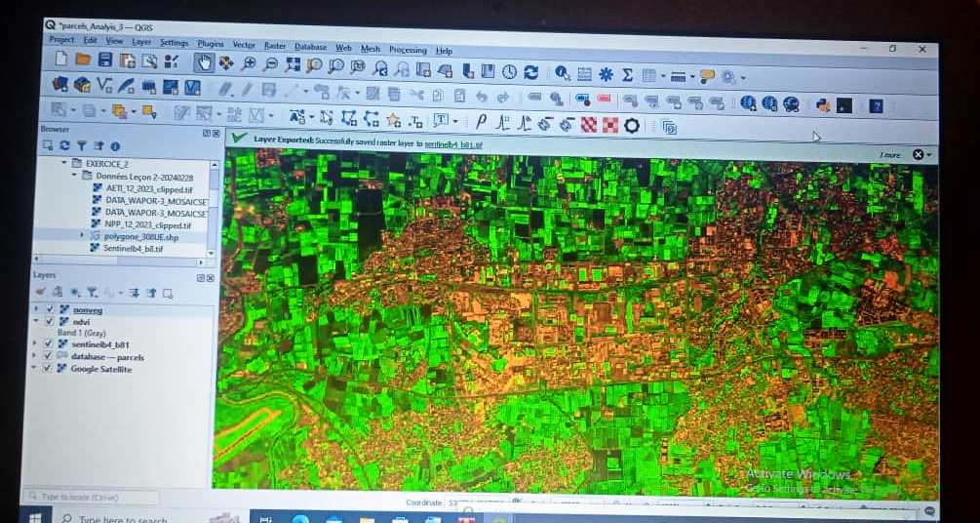Refresh the Browser panel
Viewport: 980px width, 523px height.
pyautogui.click(x=64, y=145)
